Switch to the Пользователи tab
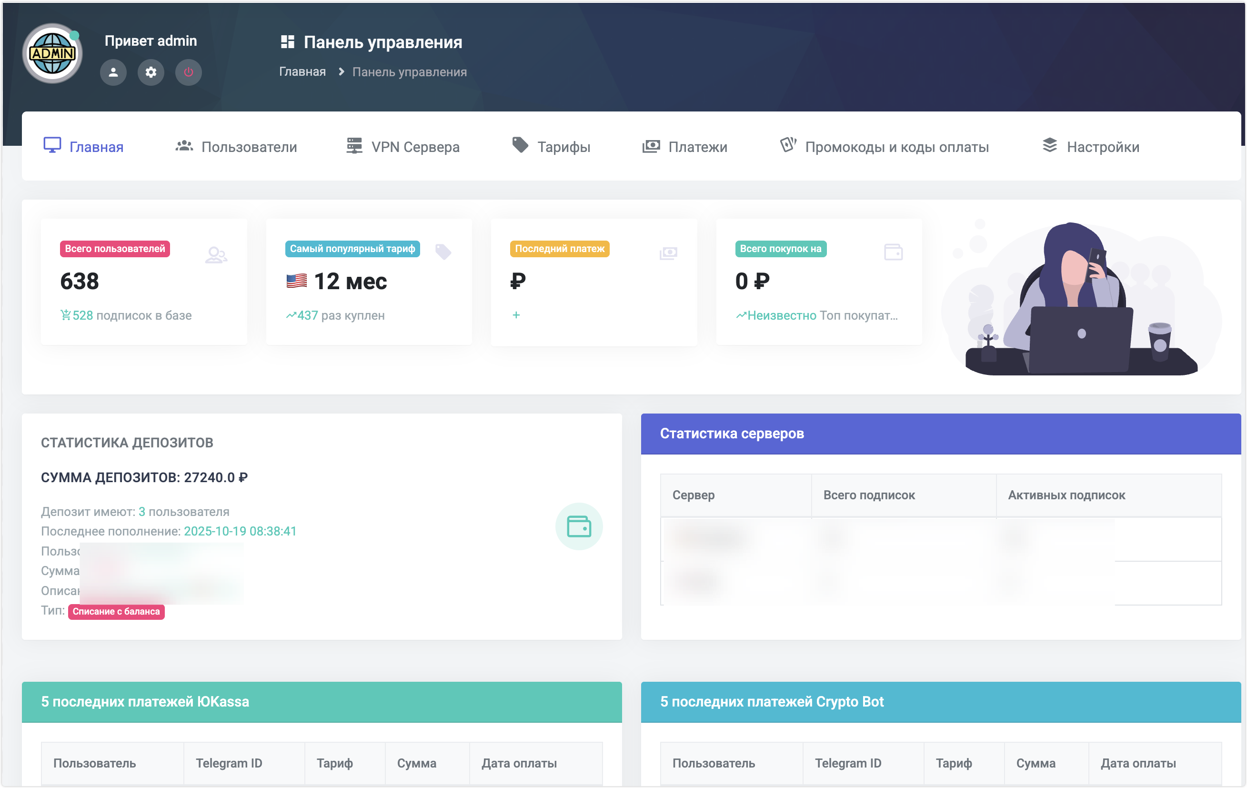 click(236, 147)
